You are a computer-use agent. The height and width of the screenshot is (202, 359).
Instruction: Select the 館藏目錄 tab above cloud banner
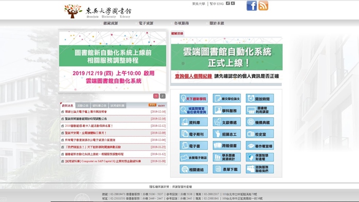coord(177,33)
